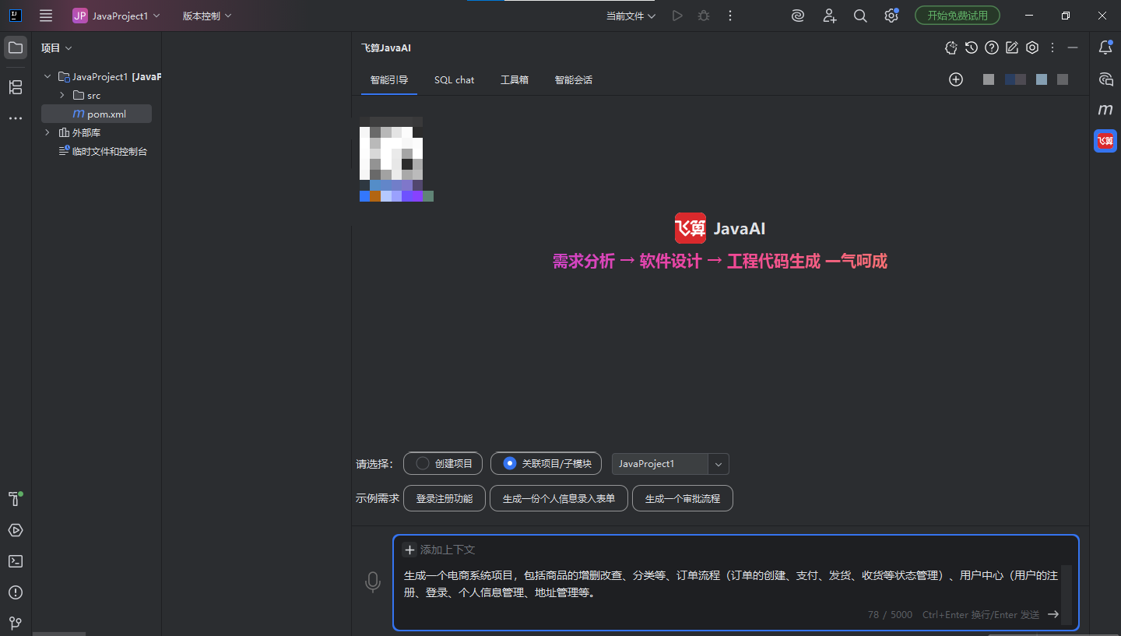This screenshot has height=636, width=1121.
Task: Click the light blue square swatch
Action: point(1042,79)
